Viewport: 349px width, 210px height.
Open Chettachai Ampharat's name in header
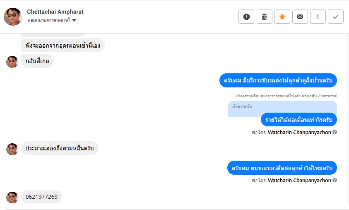point(55,12)
